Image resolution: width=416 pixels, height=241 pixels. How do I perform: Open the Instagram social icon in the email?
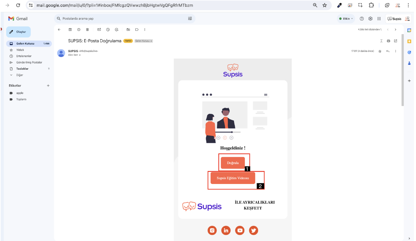(212, 230)
